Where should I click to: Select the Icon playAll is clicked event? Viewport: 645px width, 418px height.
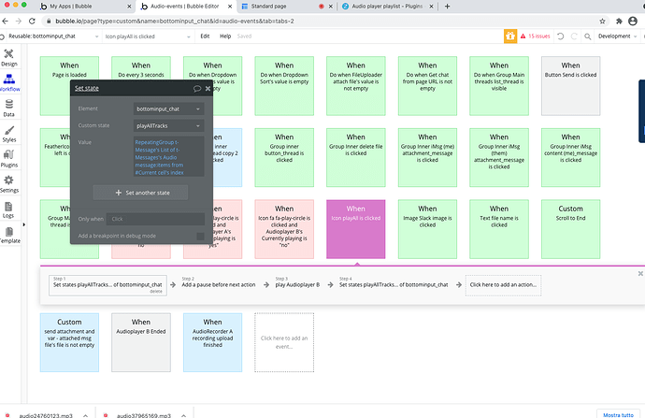tap(356, 229)
